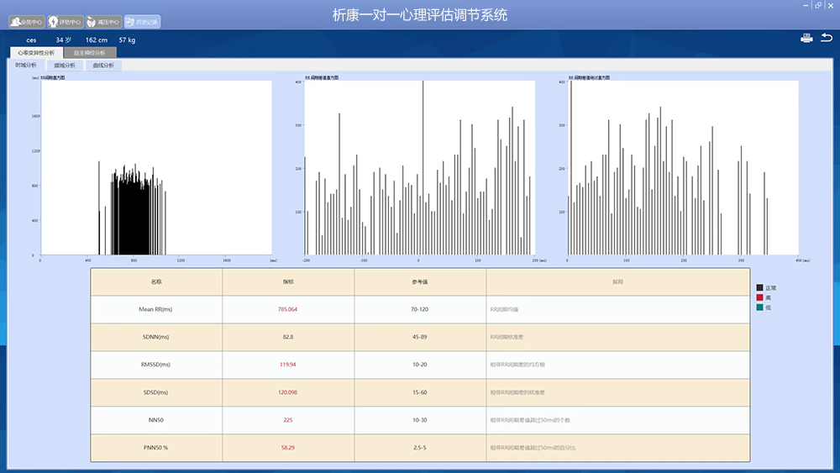Open 历史记录 history records
This screenshot has width=840, height=473.
pos(142,21)
